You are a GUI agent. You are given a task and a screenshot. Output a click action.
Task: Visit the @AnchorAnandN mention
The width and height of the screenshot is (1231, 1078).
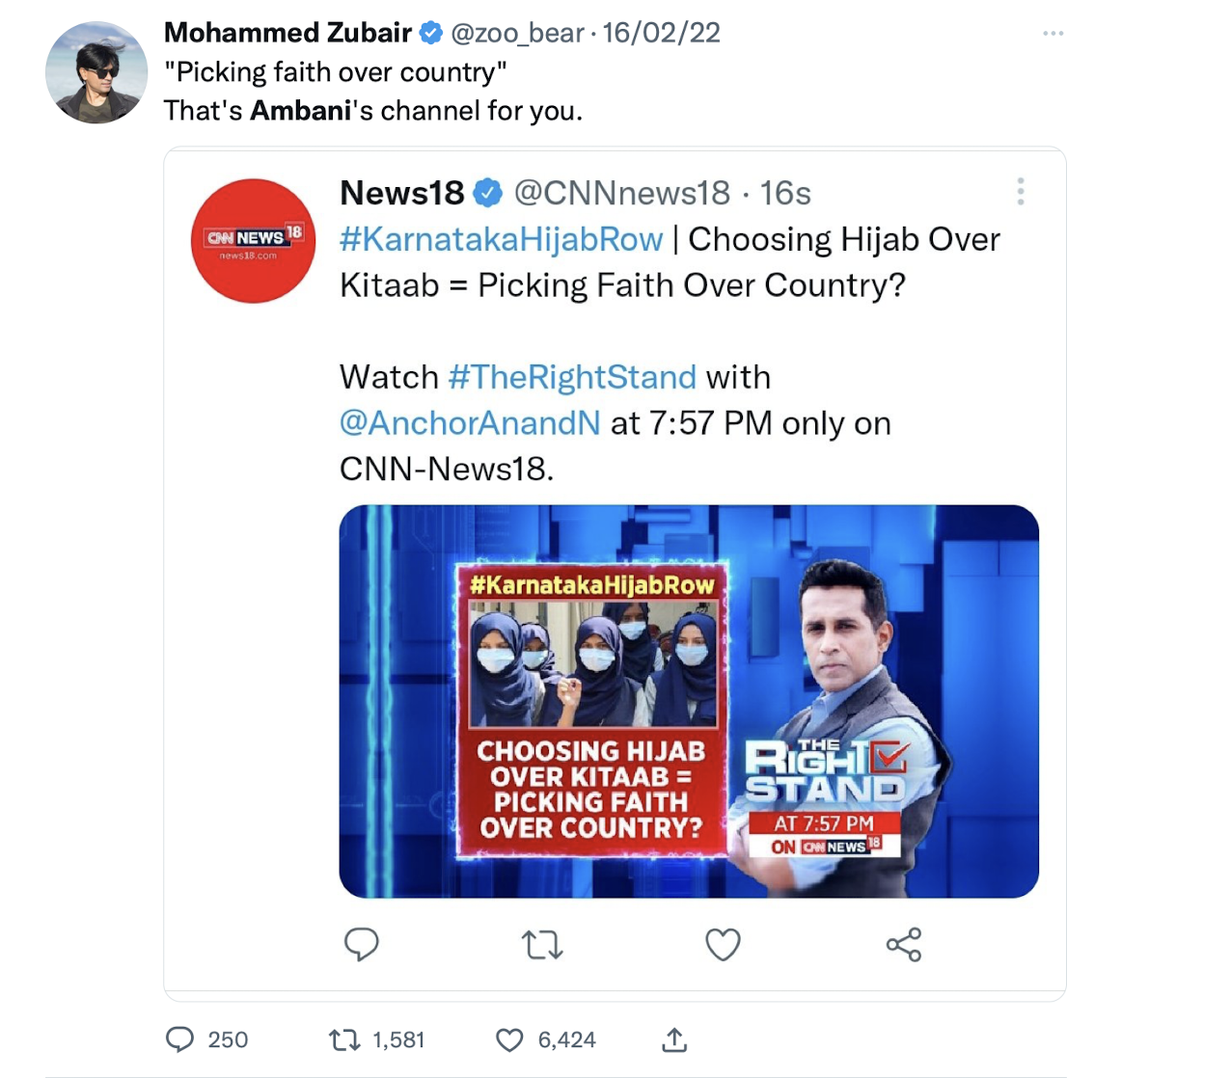[470, 423]
